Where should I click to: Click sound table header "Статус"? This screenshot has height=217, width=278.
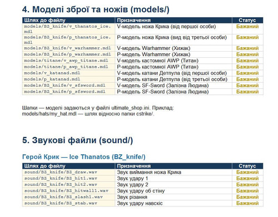pos(247,166)
